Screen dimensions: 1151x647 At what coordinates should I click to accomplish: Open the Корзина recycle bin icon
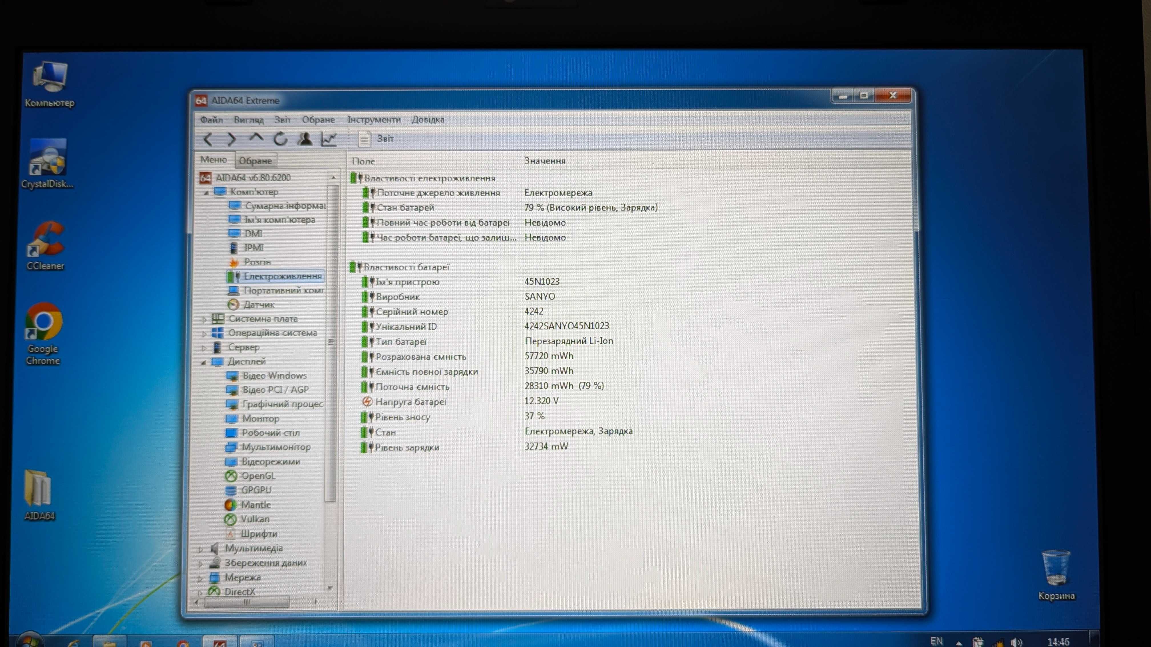[x=1056, y=575]
